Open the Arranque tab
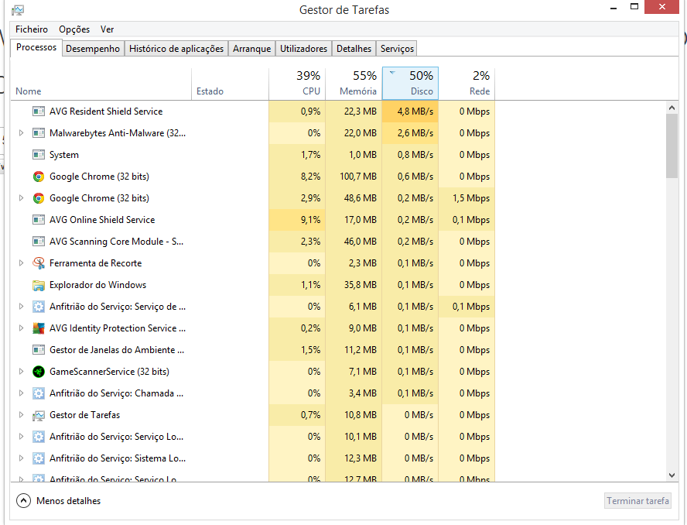This screenshot has width=687, height=525. pyautogui.click(x=252, y=49)
